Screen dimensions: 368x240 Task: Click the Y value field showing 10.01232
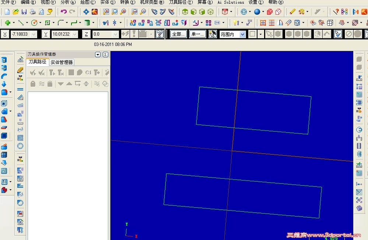tap(64, 35)
